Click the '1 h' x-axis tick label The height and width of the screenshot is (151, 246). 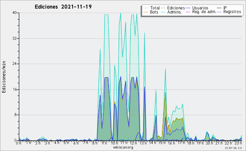coord(28,143)
